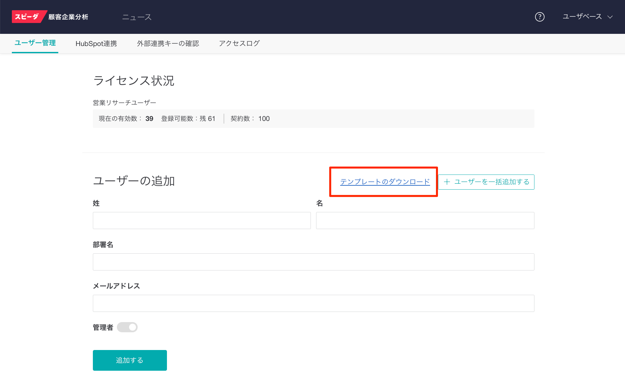Screen dimensions: 625x374
Task: Switch to the HubSpot連携 tab
Action: coord(96,43)
